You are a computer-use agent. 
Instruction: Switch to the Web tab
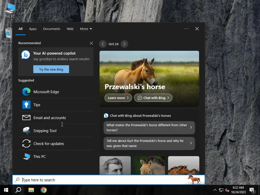pos(70,29)
